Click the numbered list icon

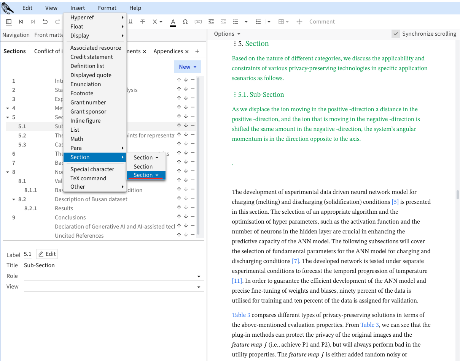coord(258,22)
